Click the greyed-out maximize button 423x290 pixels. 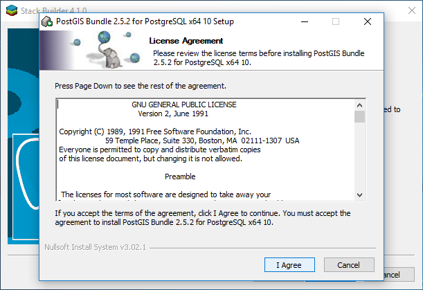tap(336, 21)
